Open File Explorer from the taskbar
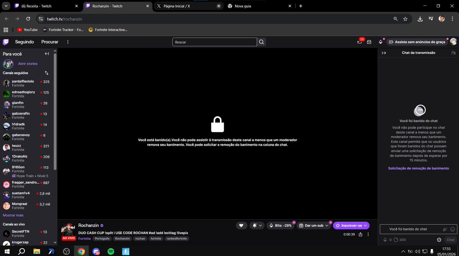The width and height of the screenshot is (459, 256). tap(36, 251)
